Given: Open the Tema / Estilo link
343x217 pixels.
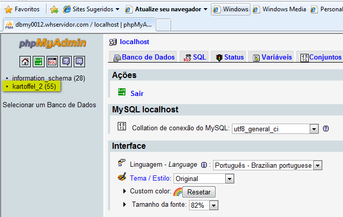Looking at the screenshot, I should pyautogui.click(x=150, y=178).
